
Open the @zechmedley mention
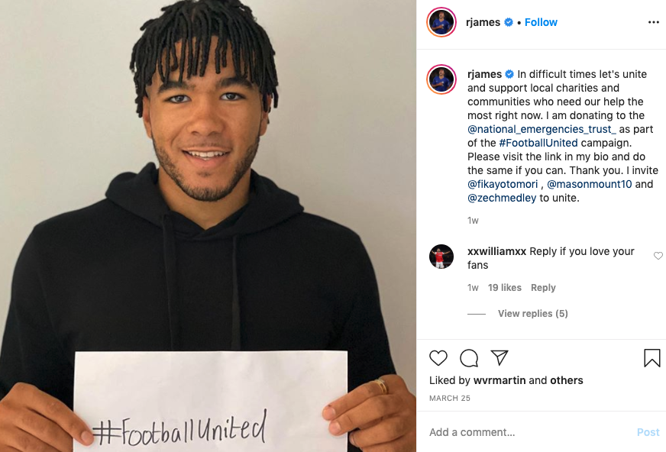(x=502, y=199)
